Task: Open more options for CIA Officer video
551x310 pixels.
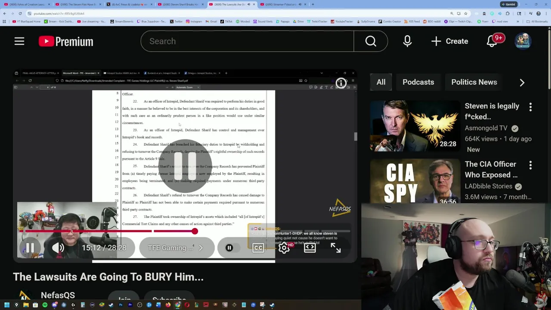Action: point(530,165)
